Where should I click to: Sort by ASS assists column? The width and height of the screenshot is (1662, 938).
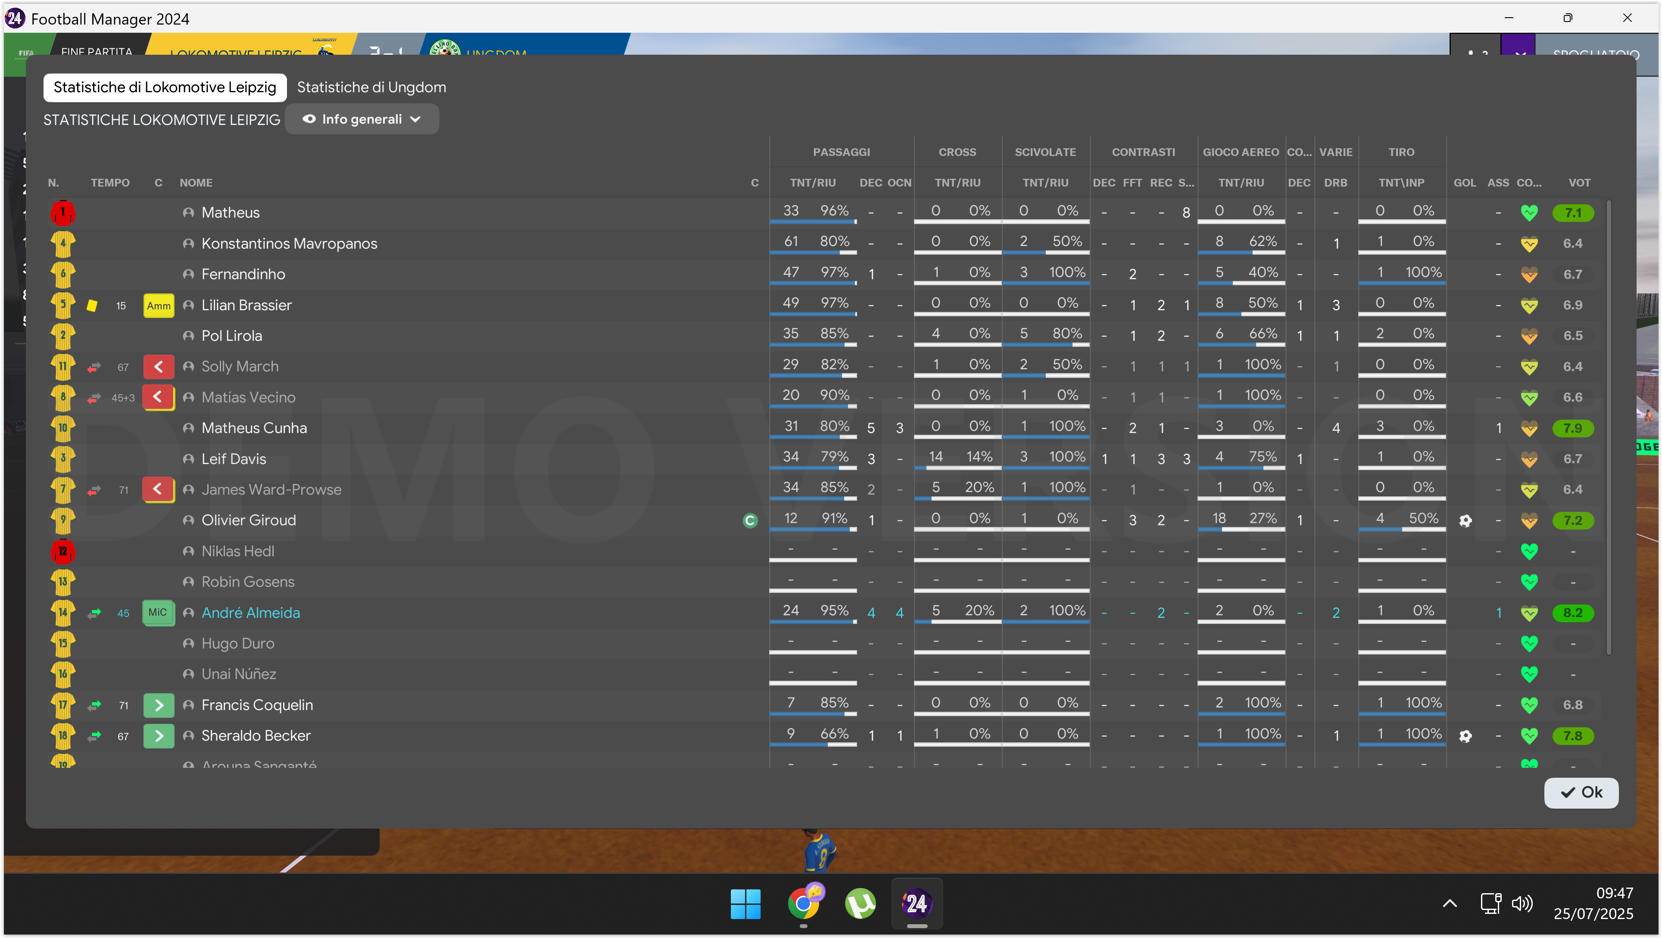tap(1497, 183)
